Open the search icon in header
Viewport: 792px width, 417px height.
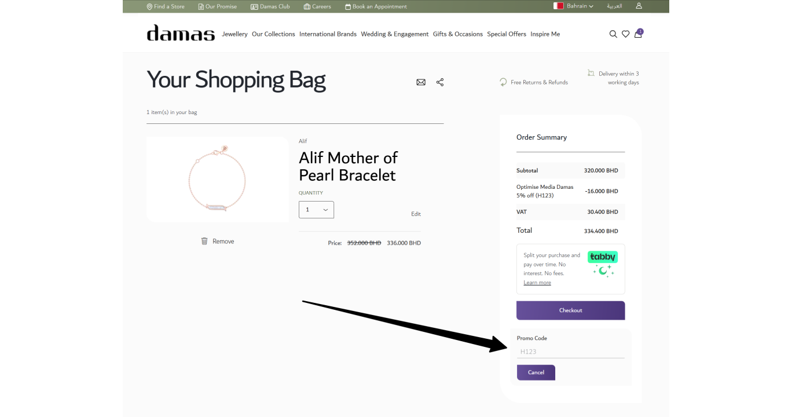point(613,34)
